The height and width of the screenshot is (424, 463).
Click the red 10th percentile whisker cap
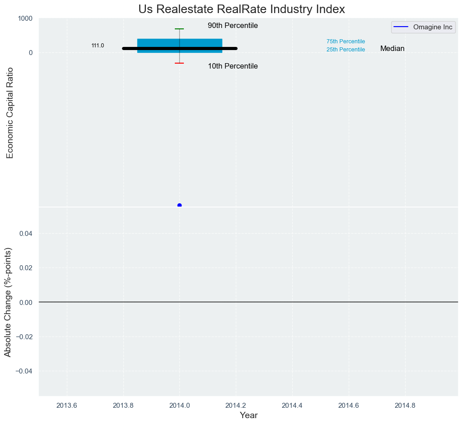pos(179,63)
